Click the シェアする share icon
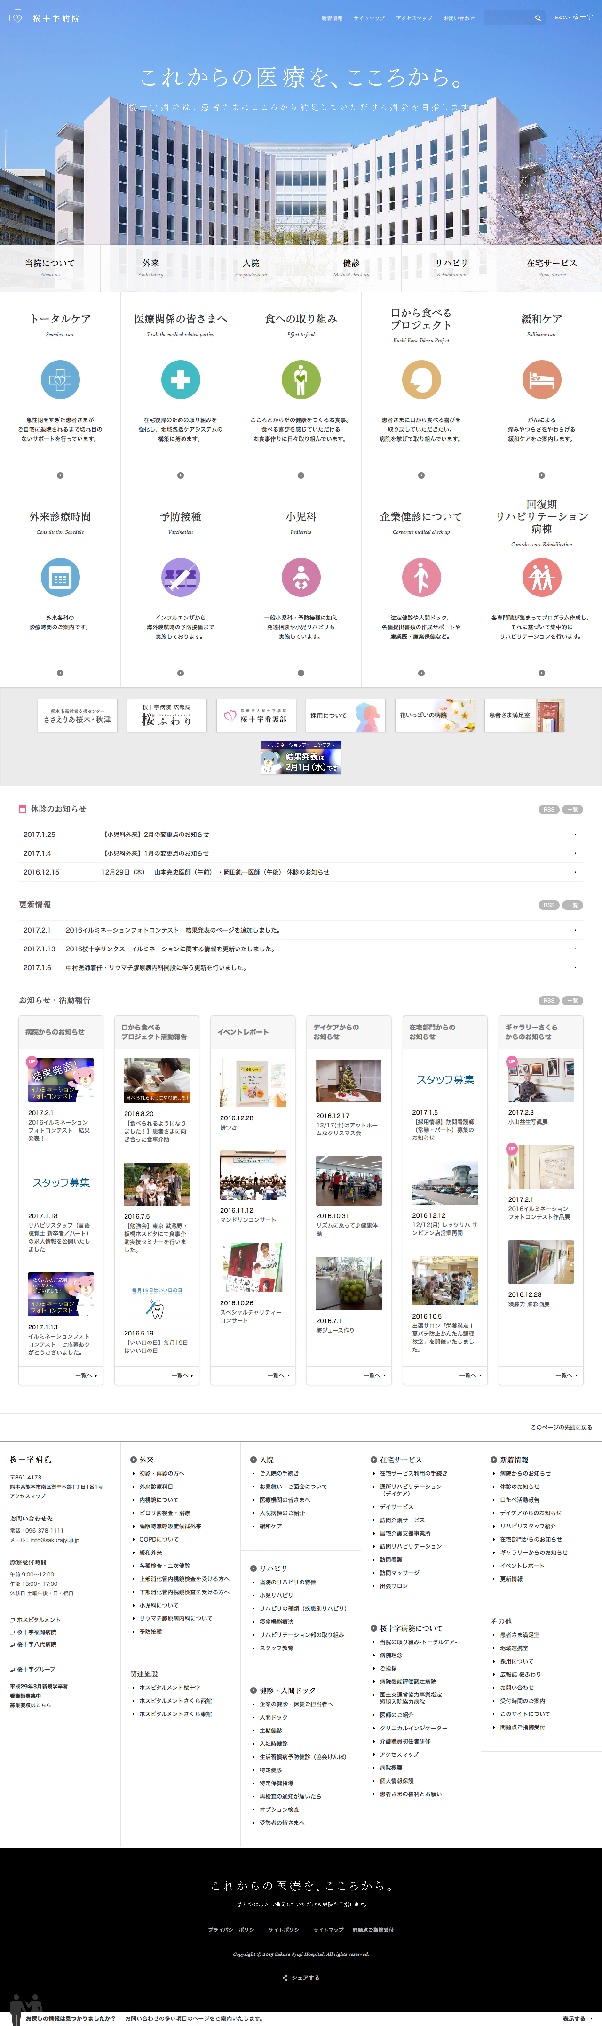 301,1978
